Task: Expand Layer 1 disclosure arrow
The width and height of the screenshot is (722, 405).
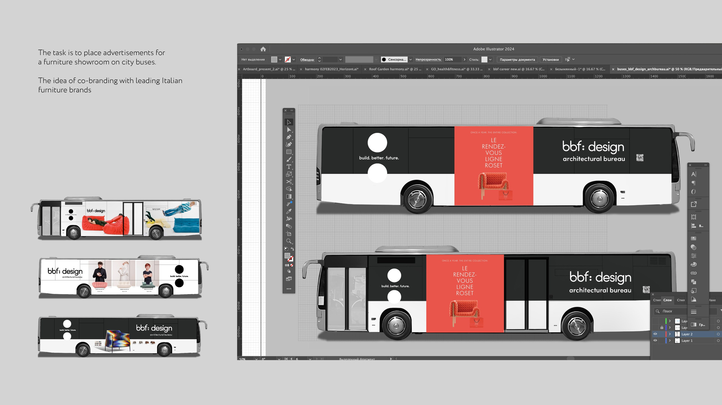Action: click(x=670, y=340)
